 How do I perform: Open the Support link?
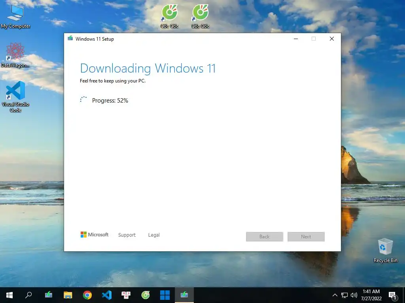[x=127, y=235]
